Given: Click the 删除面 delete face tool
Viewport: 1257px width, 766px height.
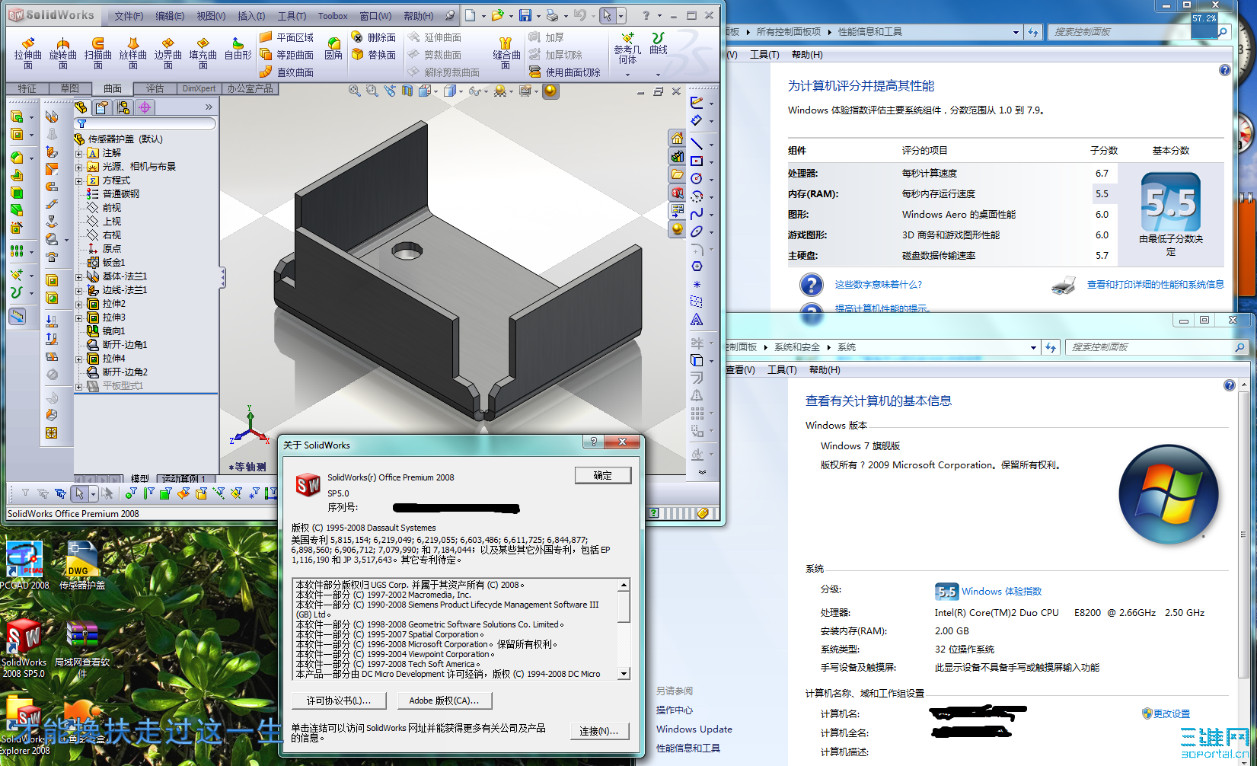Looking at the screenshot, I should tap(373, 37).
